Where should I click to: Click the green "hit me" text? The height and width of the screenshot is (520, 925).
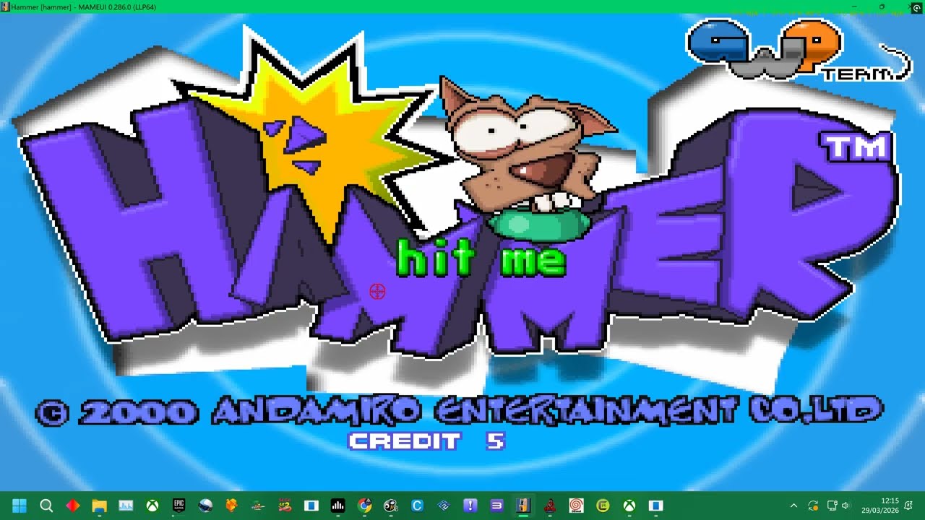[481, 259]
